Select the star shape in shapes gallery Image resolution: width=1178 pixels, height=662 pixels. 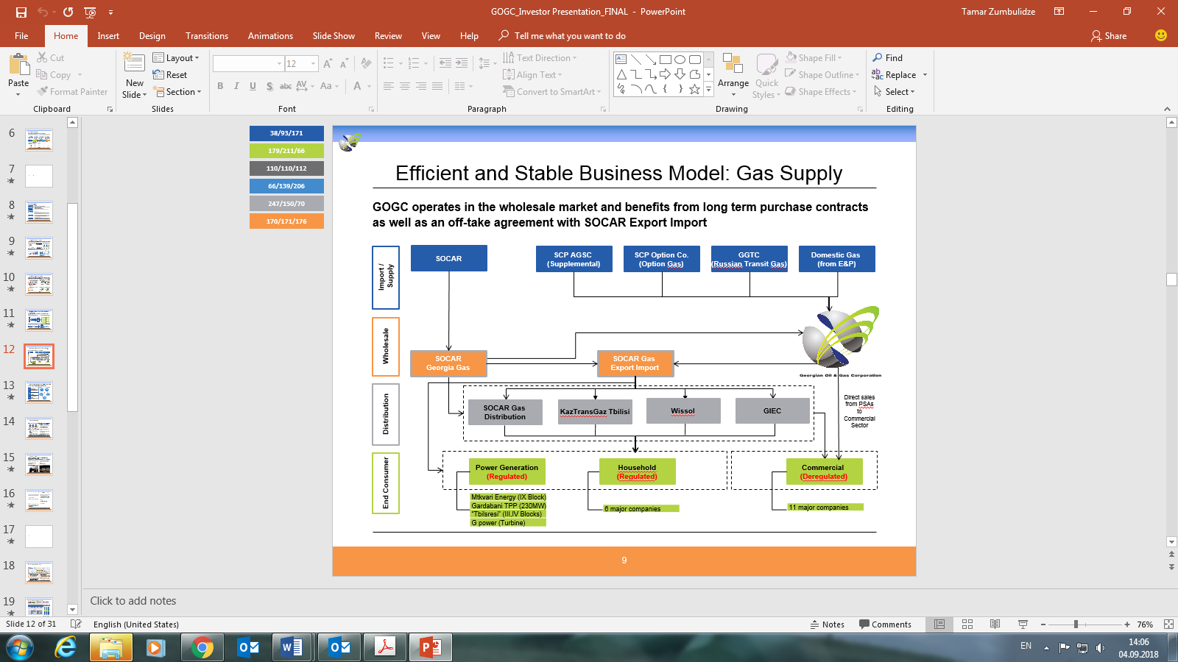[x=694, y=89]
